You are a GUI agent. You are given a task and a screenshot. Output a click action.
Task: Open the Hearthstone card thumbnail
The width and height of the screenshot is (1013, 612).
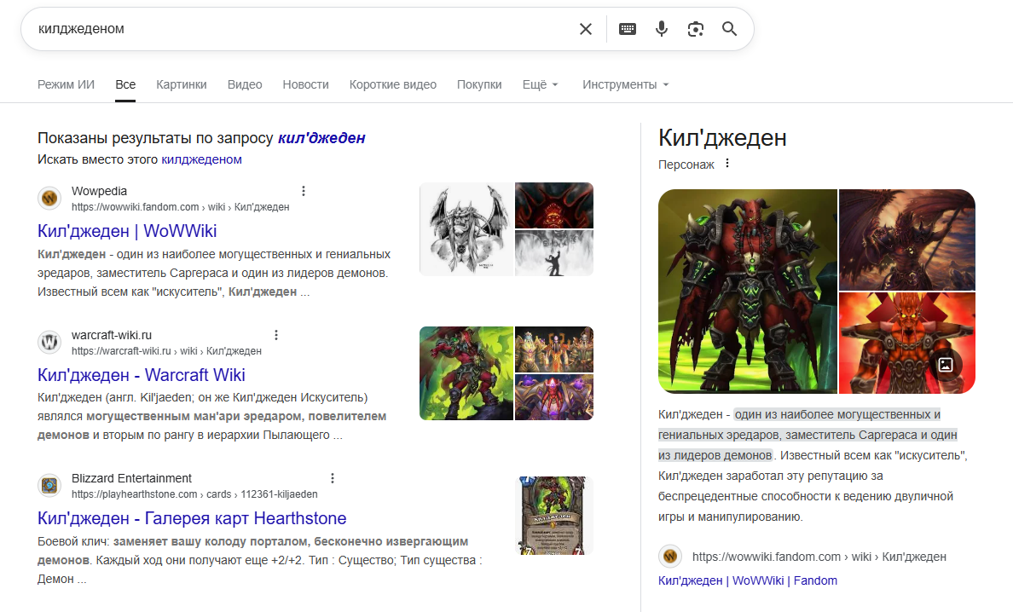(553, 516)
